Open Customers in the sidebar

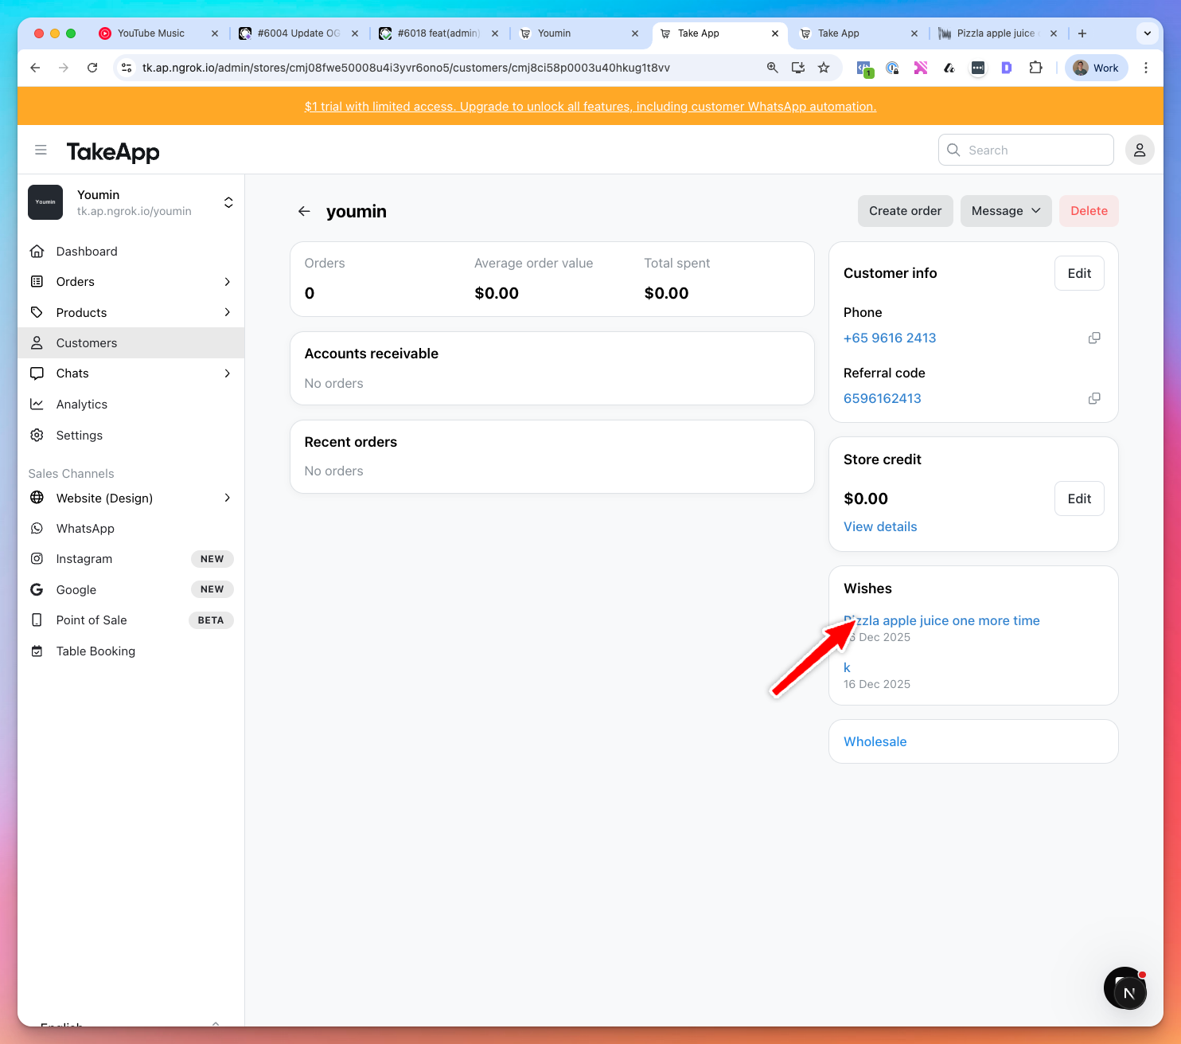(x=131, y=343)
